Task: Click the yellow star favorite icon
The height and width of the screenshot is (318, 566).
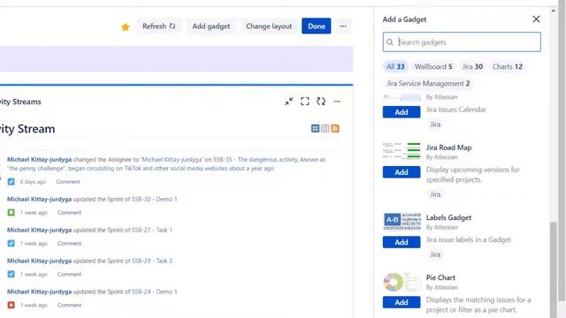Action: [126, 27]
